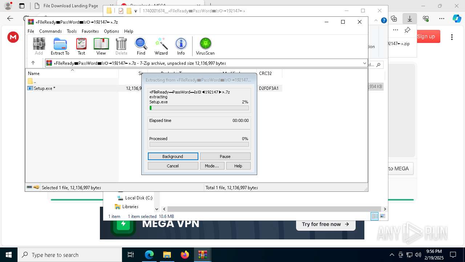
Task: Click the Test archive icon
Action: tap(81, 46)
